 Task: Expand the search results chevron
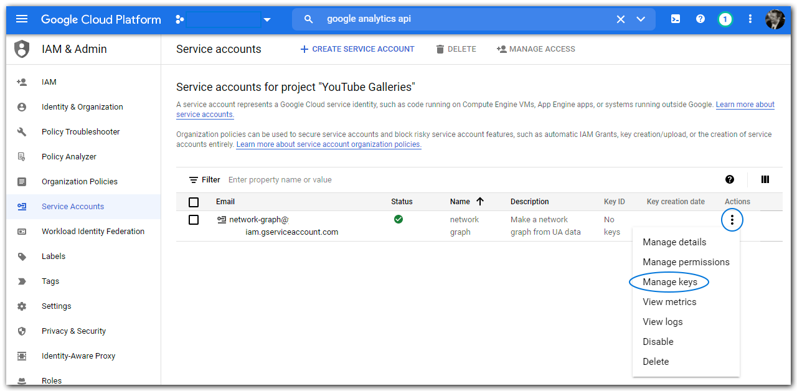pyautogui.click(x=641, y=19)
